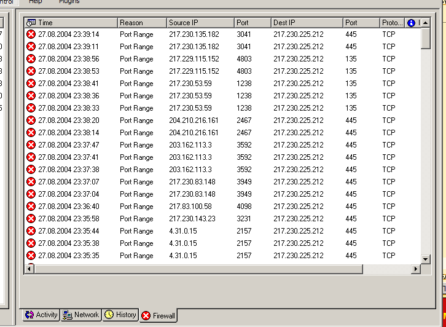Click dest IP cell in 23:39:11 row
Screen dimensions: 446x327
pyautogui.click(x=299, y=47)
